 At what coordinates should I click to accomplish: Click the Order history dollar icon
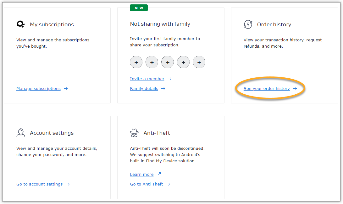[x=248, y=24]
